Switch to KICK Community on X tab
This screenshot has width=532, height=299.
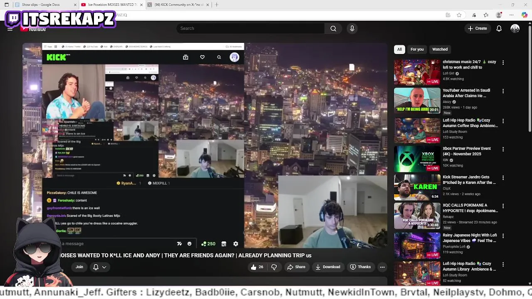(x=179, y=5)
